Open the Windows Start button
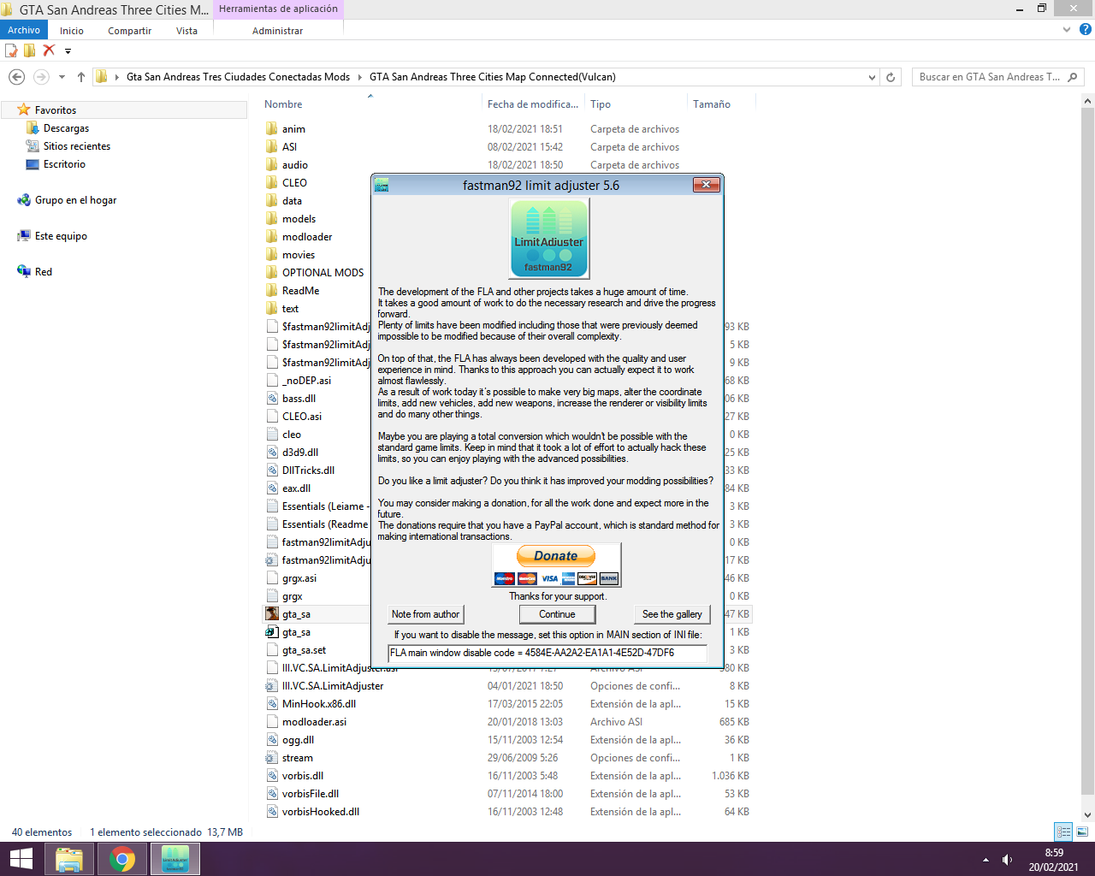 21,859
